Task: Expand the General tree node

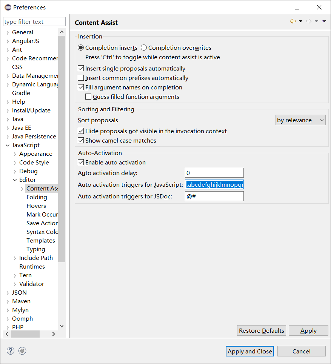Action: click(x=8, y=32)
